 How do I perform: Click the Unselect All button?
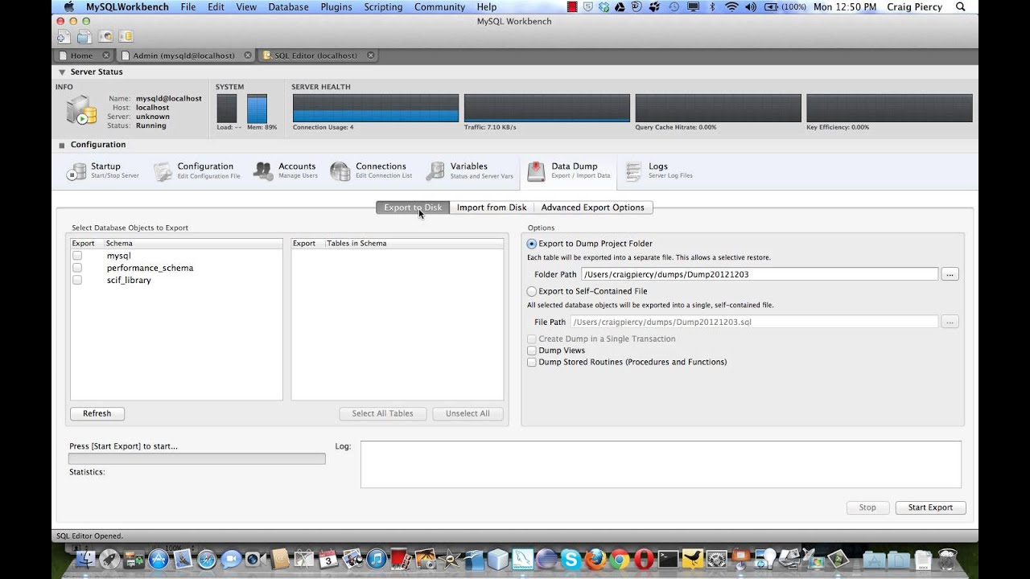pyautogui.click(x=468, y=413)
